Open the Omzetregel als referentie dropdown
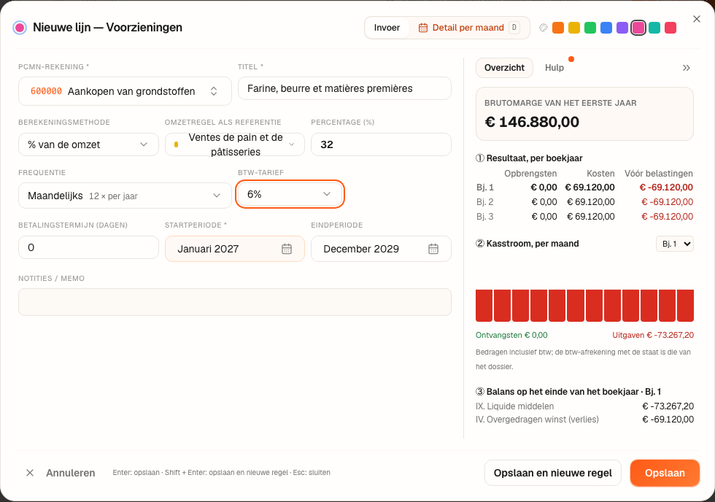 [x=235, y=144]
